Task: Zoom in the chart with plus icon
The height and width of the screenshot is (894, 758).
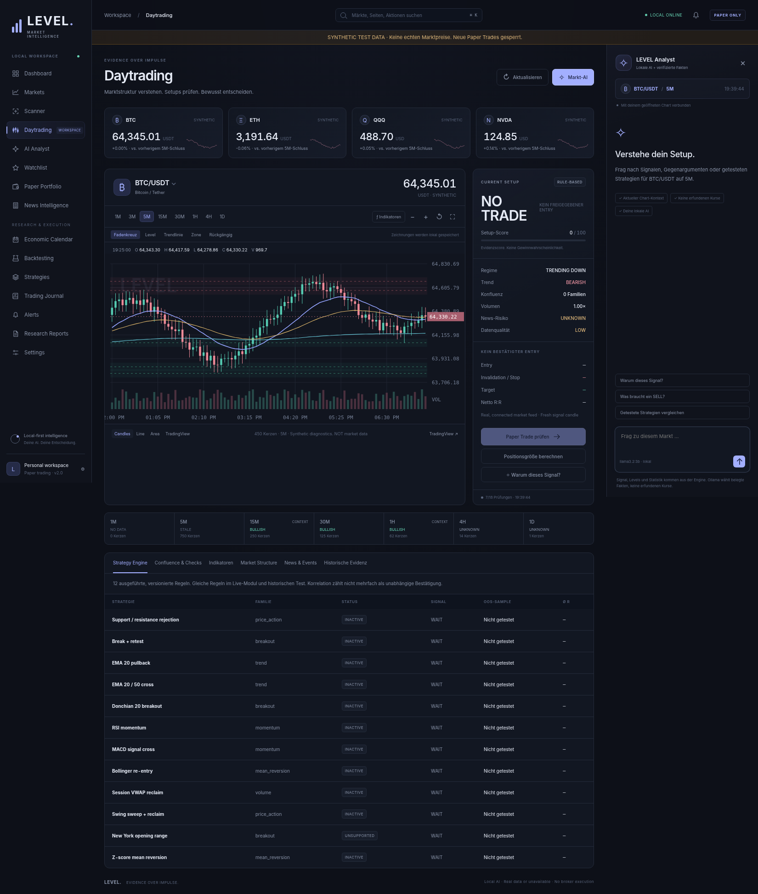Action: point(426,217)
